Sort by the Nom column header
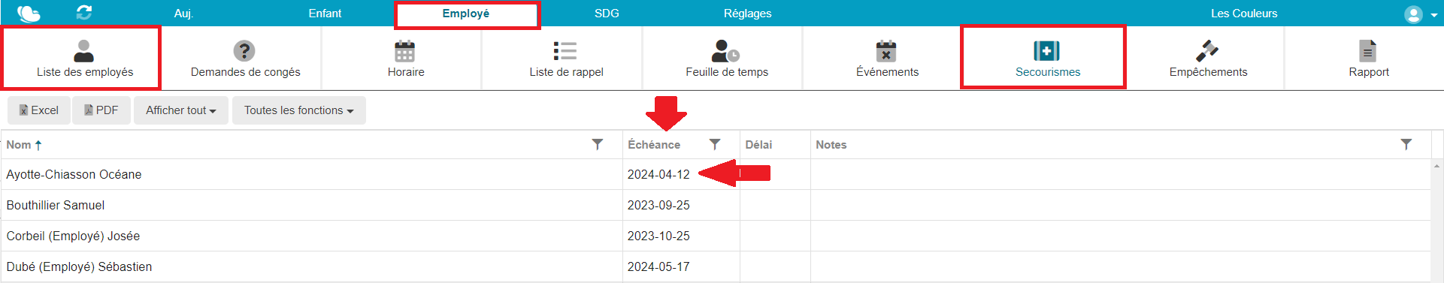The width and height of the screenshot is (1444, 283). click(x=19, y=145)
